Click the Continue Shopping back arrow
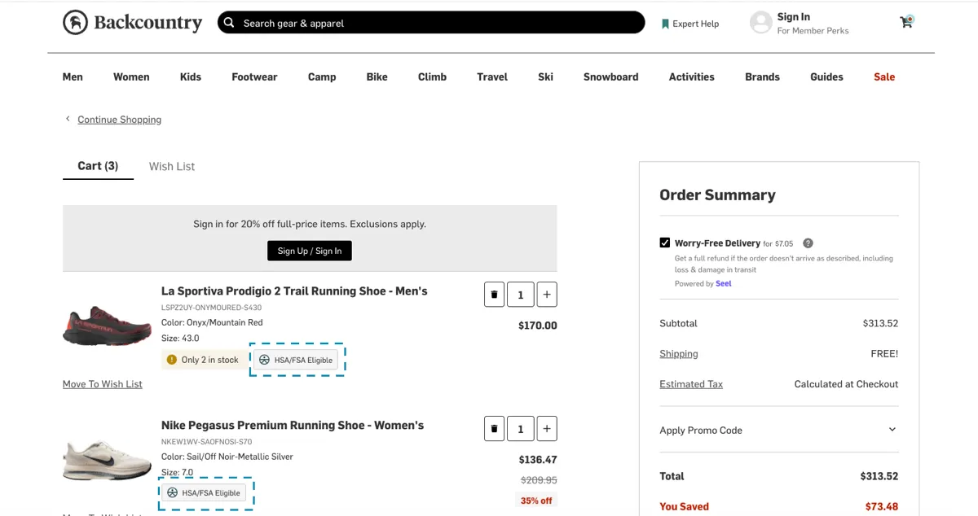 (x=68, y=119)
